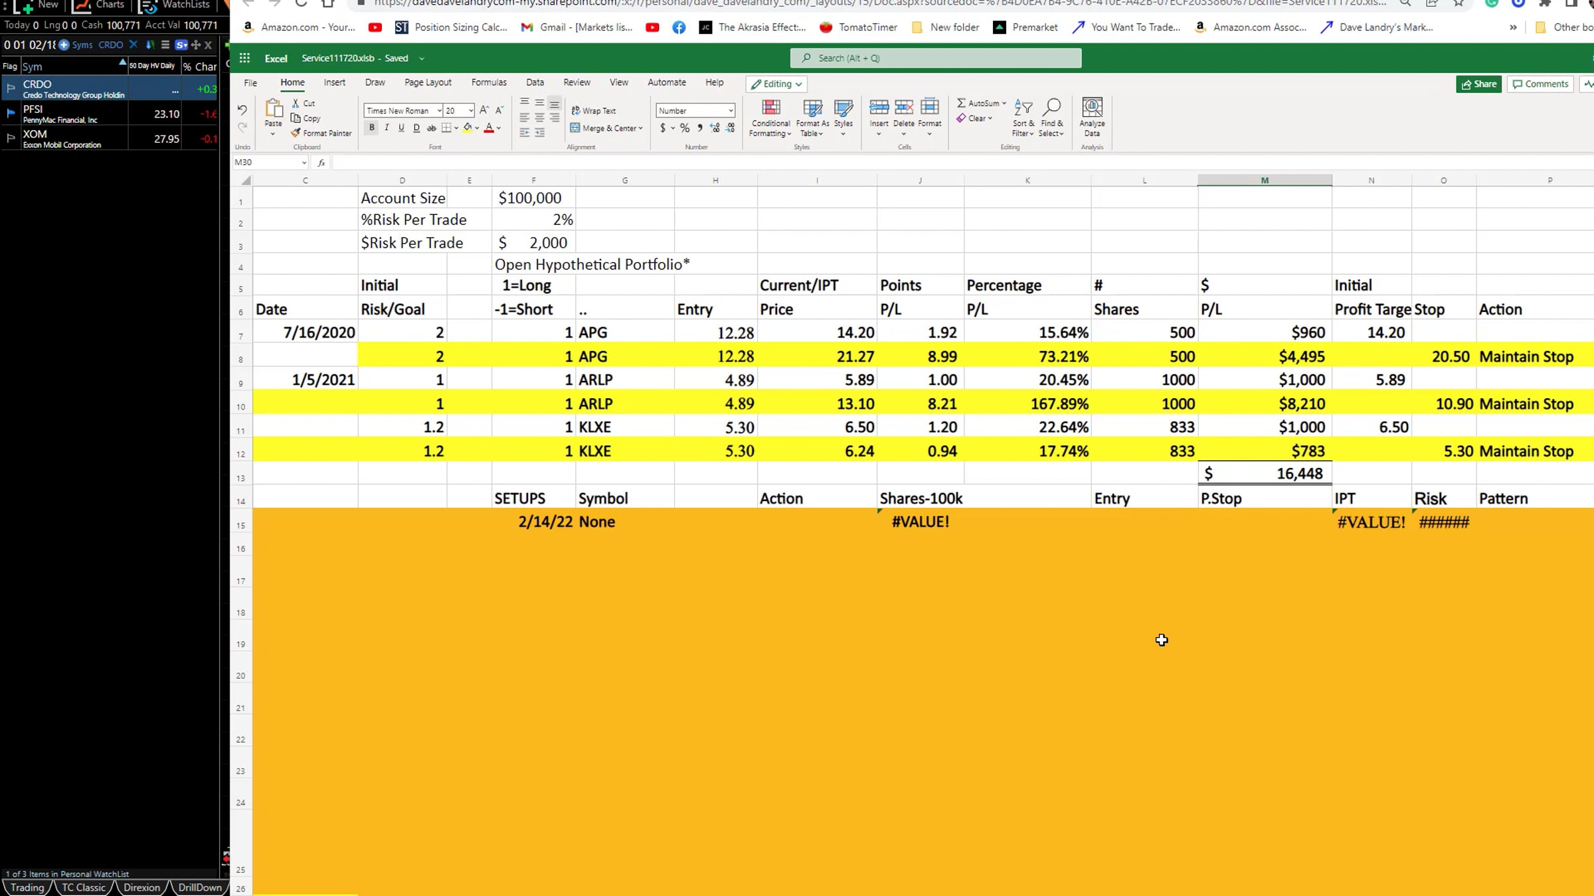Open the Excel app launcher grid
Image resolution: width=1594 pixels, height=896 pixels.
click(x=244, y=58)
